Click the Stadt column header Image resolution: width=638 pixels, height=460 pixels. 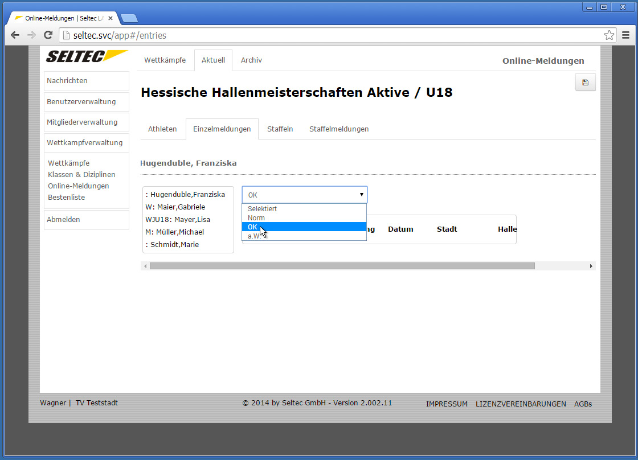(447, 229)
